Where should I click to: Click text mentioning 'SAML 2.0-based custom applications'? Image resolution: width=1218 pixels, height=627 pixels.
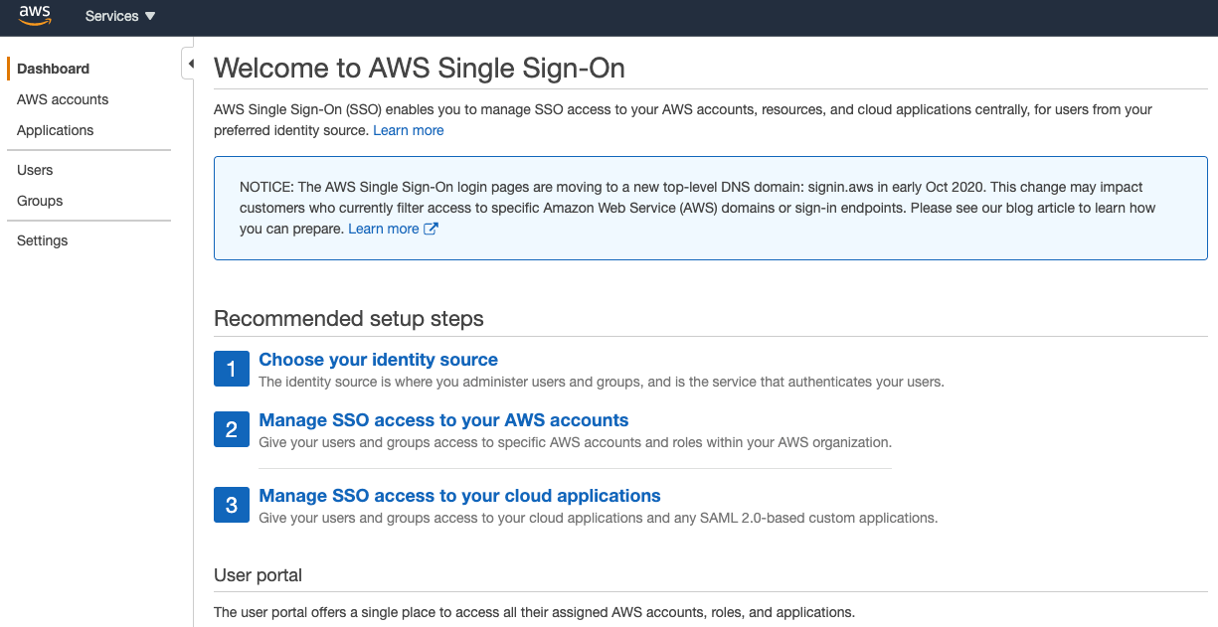599,518
